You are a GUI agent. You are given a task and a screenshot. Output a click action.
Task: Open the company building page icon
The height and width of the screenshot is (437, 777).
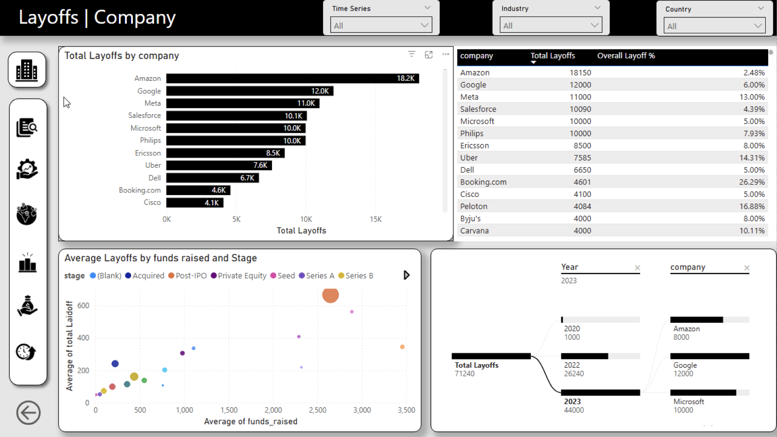pyautogui.click(x=27, y=70)
